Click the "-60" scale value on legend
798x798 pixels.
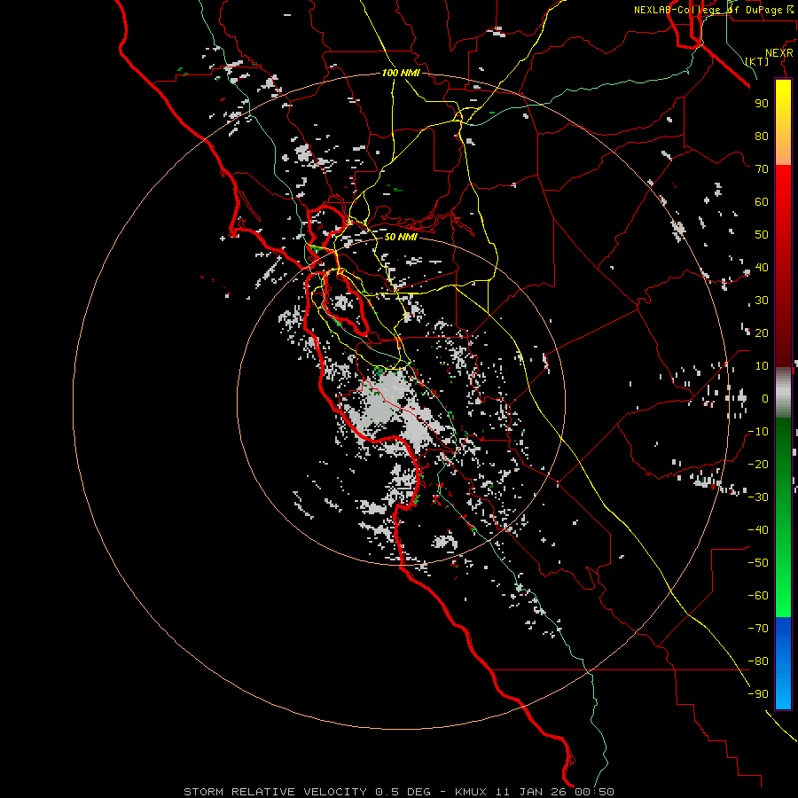point(758,596)
